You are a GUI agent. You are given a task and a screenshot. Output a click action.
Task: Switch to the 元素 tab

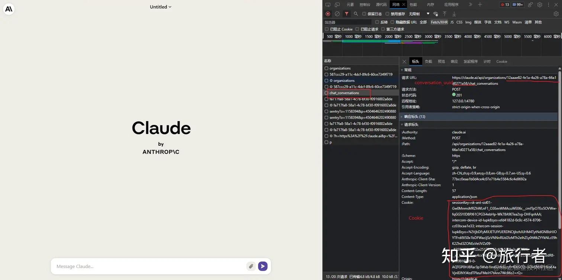click(350, 4)
